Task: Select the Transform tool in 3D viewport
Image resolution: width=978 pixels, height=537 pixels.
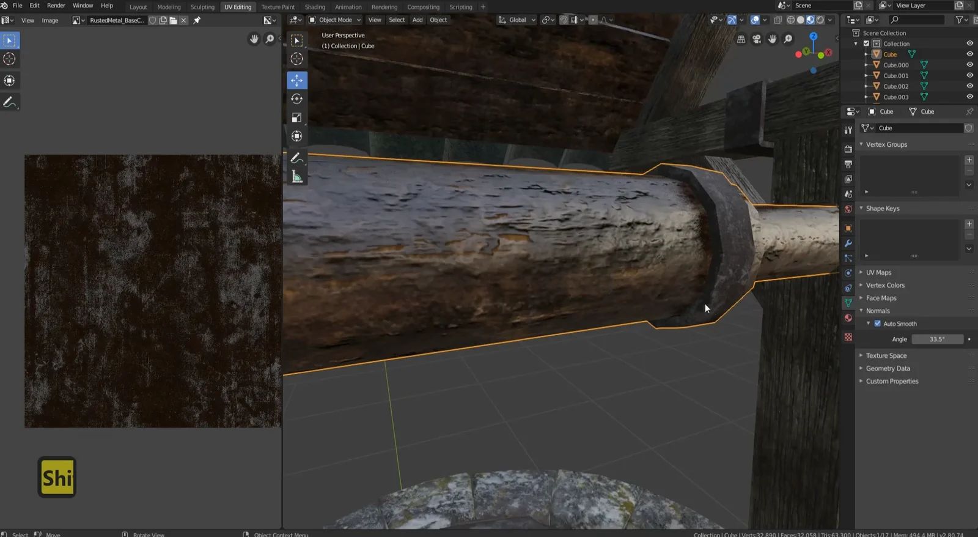Action: pyautogui.click(x=297, y=136)
